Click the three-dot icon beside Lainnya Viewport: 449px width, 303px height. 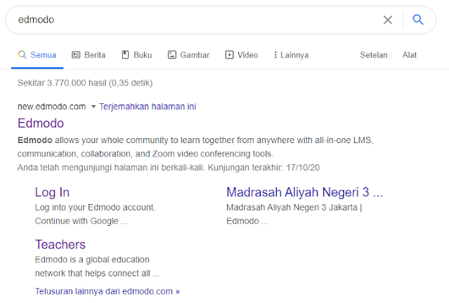275,55
